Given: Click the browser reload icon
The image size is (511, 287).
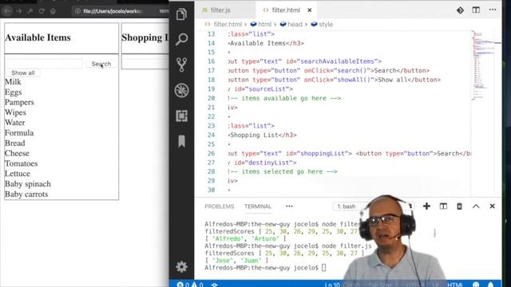Looking at the screenshot, I should pyautogui.click(x=42, y=11).
